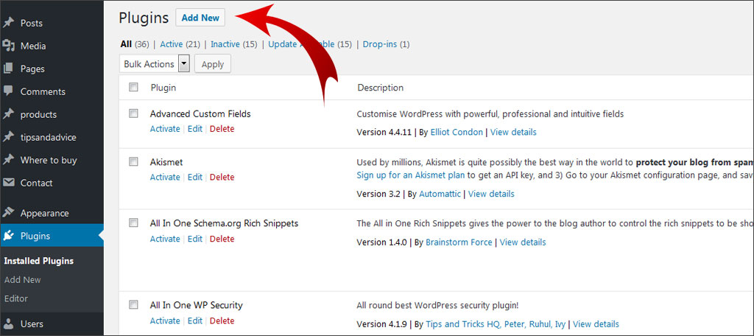The image size is (754, 336).
Task: Click the Users person icon
Action: coord(9,323)
